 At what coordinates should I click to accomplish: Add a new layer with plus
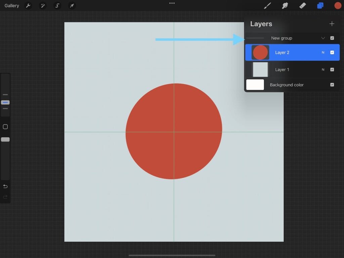[x=332, y=24]
